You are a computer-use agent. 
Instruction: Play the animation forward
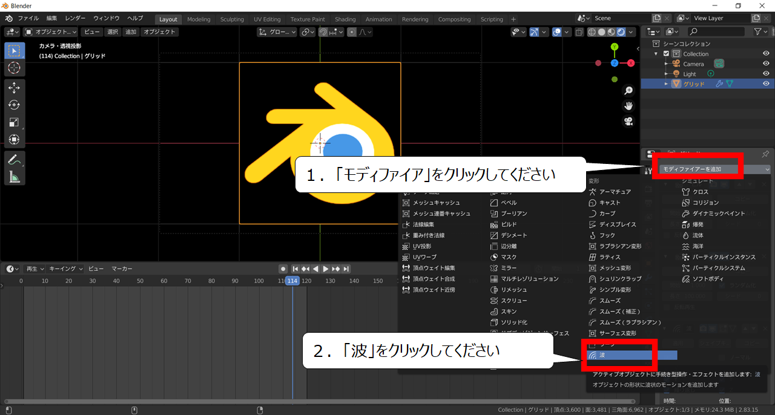tap(325, 269)
